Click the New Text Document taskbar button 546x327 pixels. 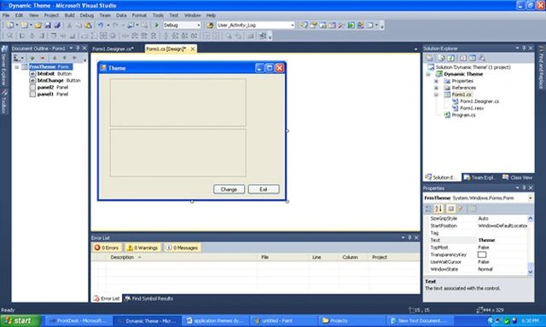[420, 320]
